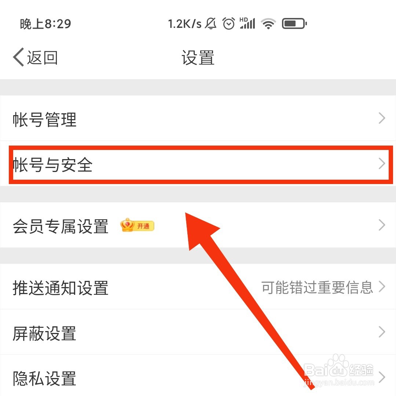
Task: Open 推送通知设置 entry
Action: click(198, 287)
